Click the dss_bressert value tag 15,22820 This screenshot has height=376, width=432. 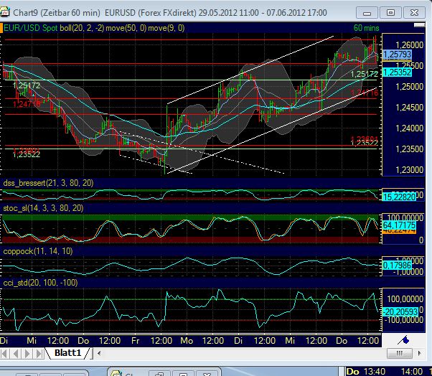click(399, 197)
